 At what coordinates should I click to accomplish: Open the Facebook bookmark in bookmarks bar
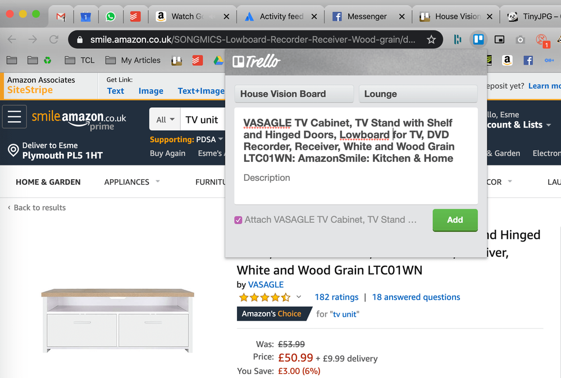click(528, 61)
